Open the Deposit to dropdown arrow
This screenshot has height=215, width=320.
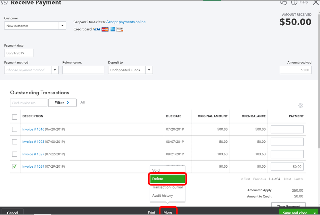click(x=149, y=70)
